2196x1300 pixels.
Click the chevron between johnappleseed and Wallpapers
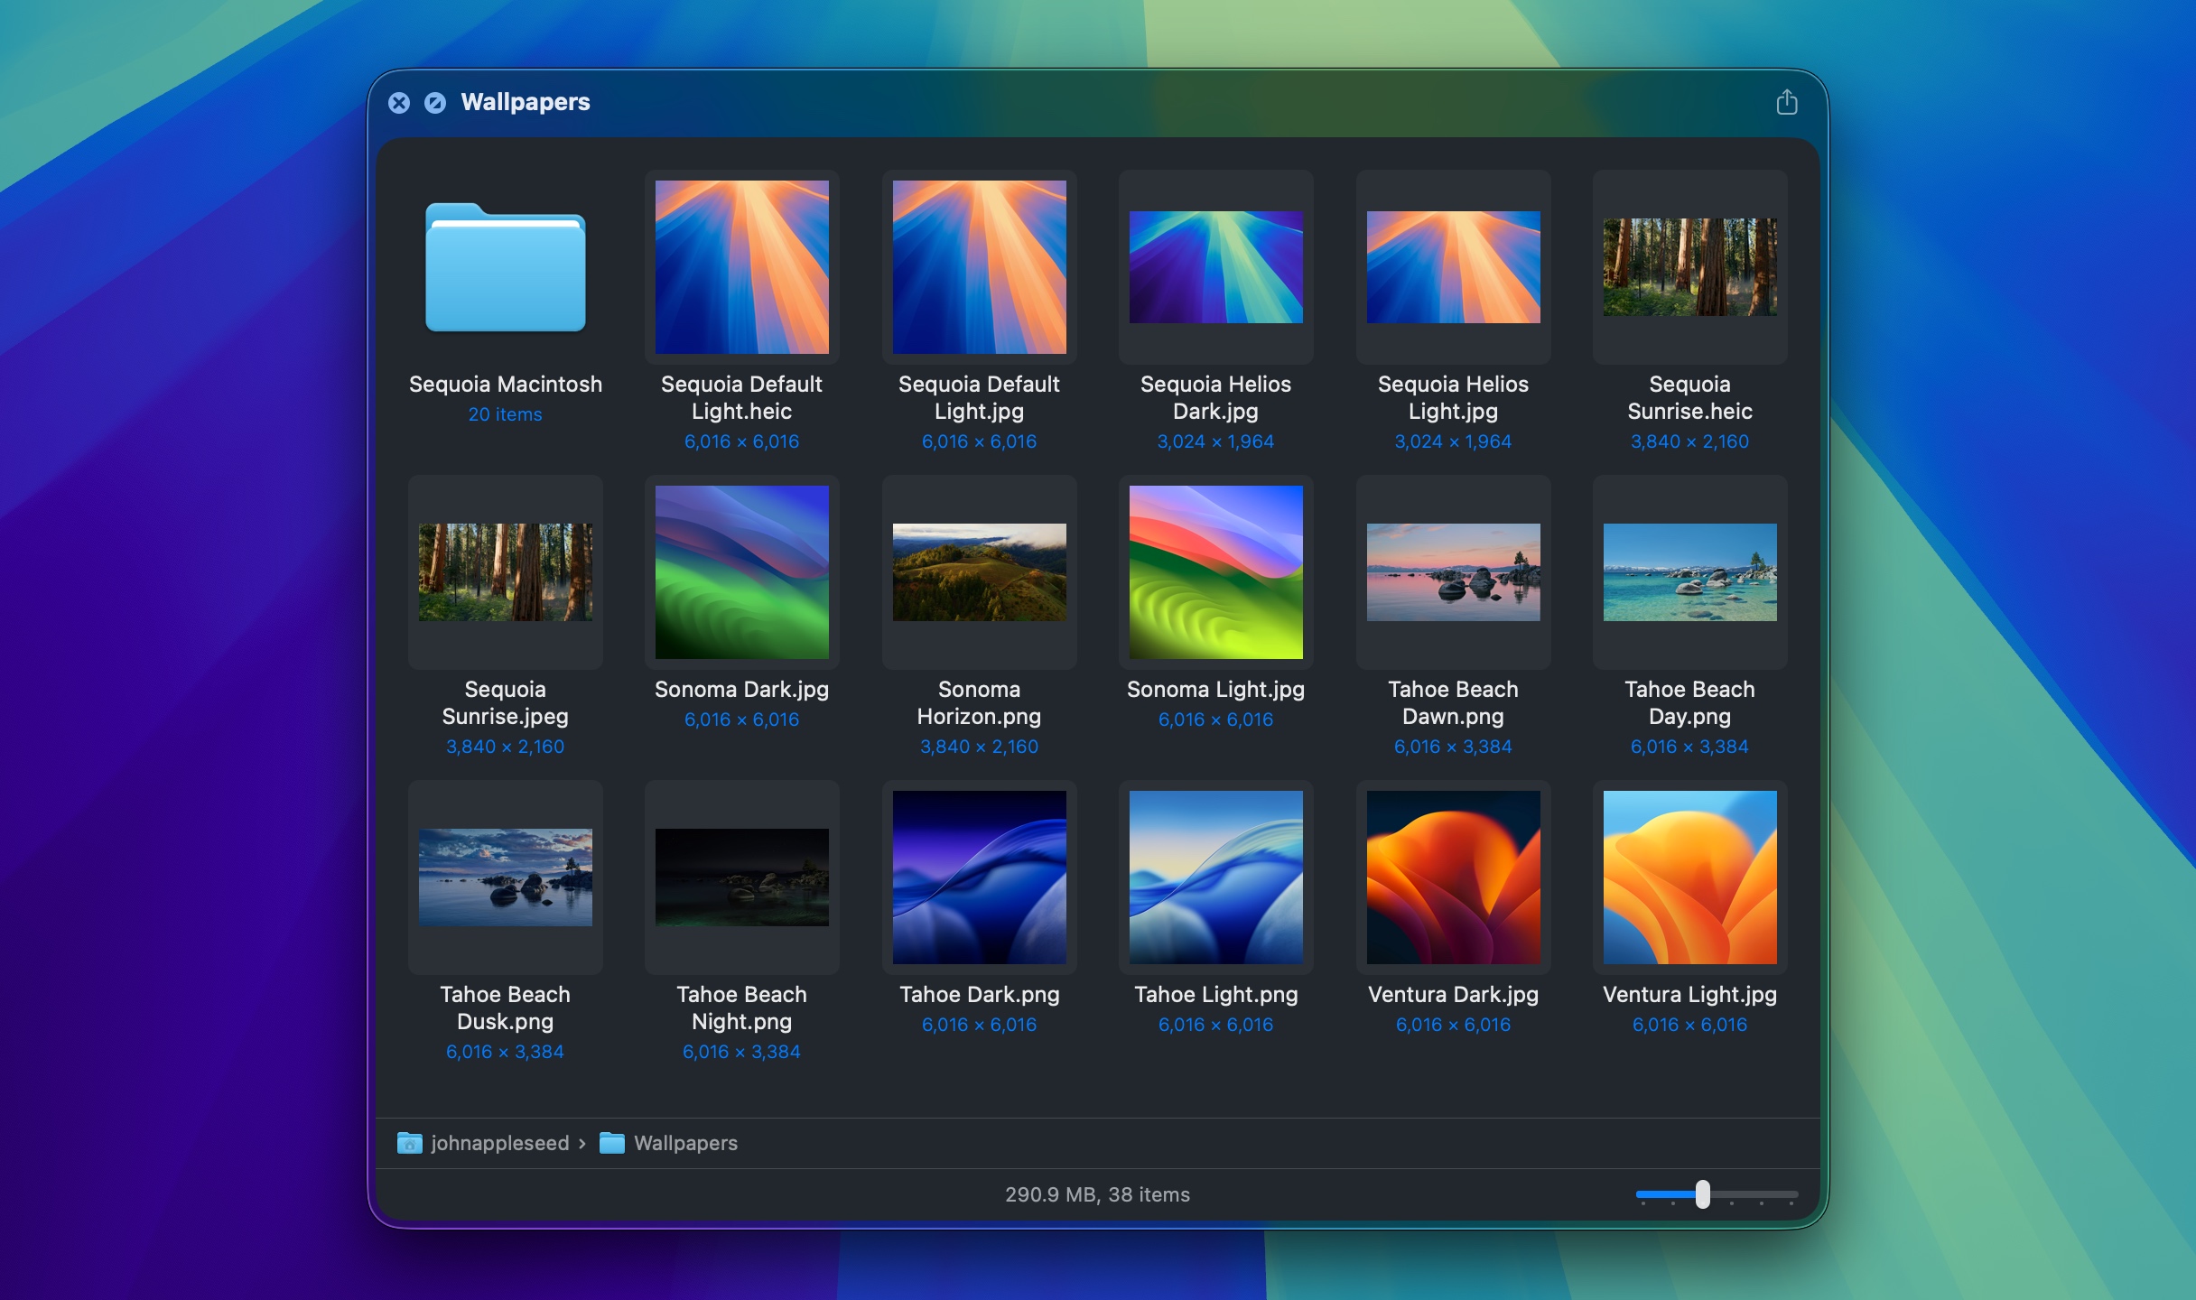pos(582,1143)
